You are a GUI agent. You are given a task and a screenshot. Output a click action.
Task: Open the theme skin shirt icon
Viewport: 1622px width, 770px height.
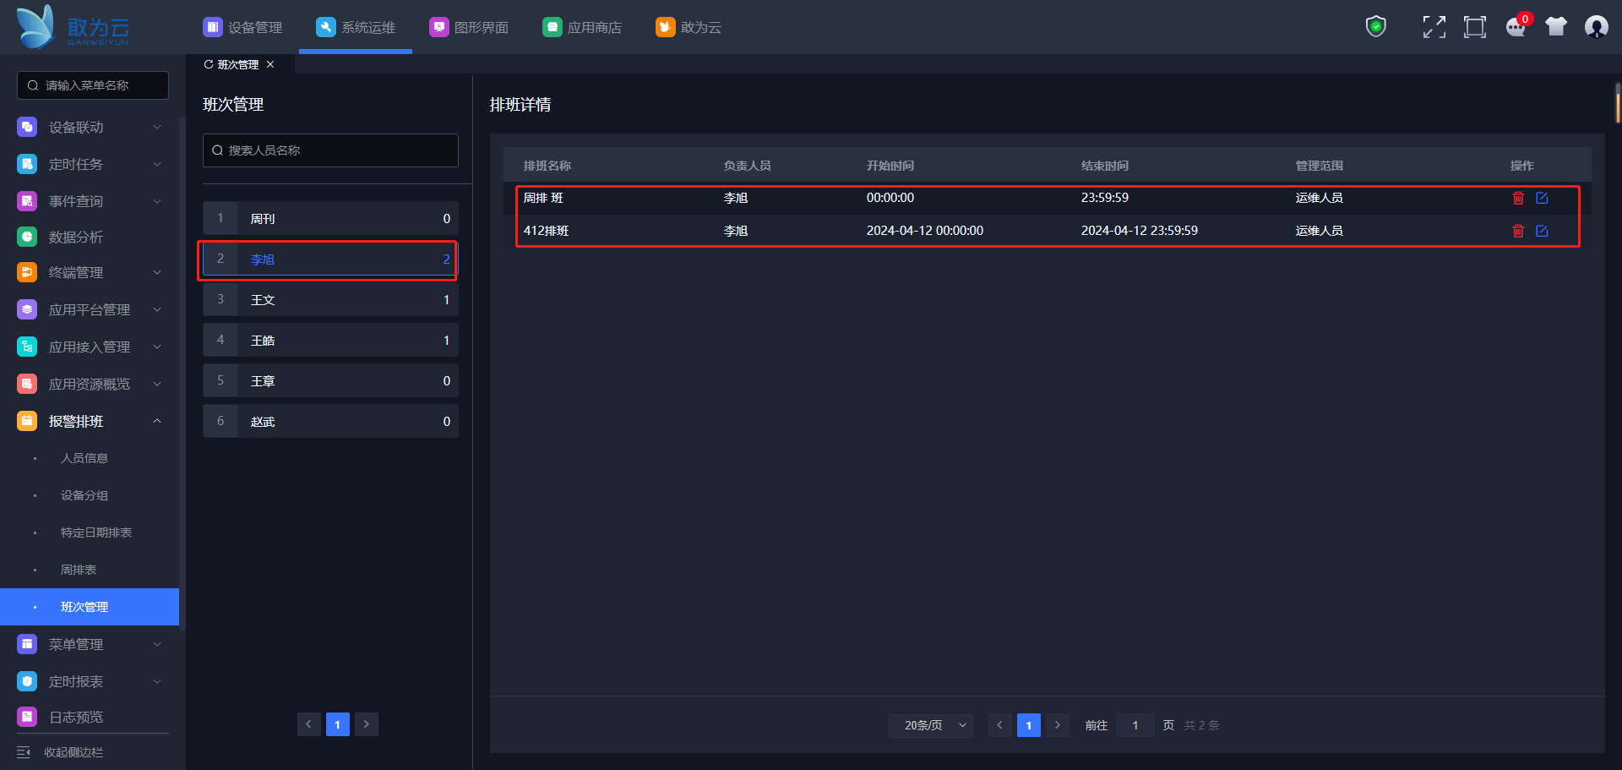[1556, 27]
